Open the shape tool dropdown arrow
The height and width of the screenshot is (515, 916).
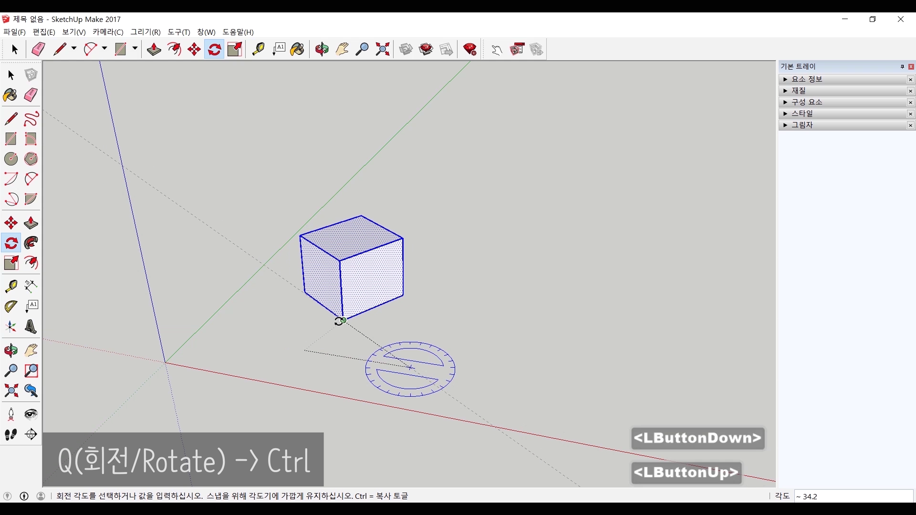click(135, 49)
